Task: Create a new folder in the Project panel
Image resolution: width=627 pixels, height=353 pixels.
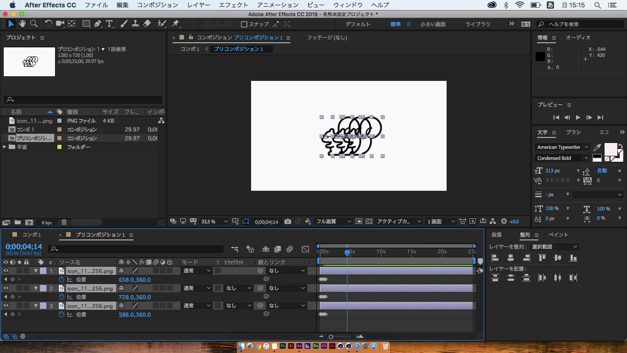Action: pyautogui.click(x=18, y=222)
